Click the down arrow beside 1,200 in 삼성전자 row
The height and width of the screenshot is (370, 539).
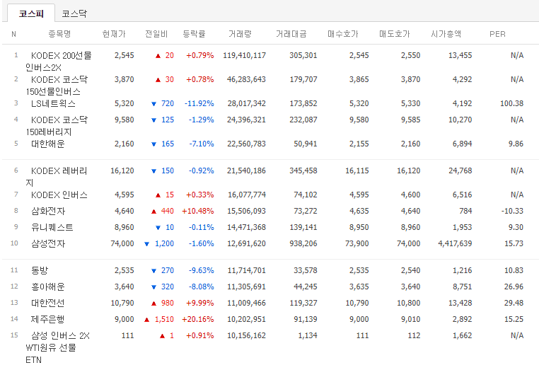pyautogui.click(x=147, y=244)
